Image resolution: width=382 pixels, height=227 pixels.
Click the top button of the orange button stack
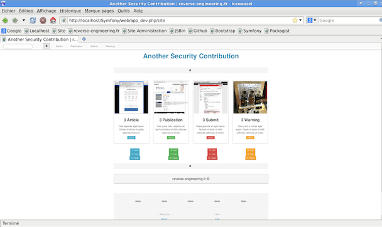251,150
